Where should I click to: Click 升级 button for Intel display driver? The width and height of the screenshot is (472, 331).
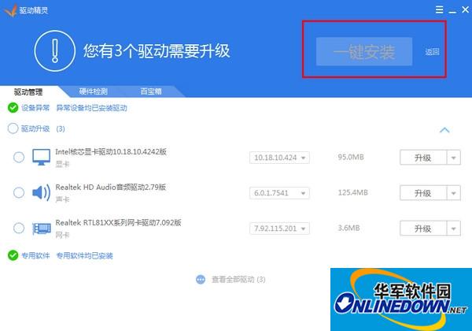422,158
